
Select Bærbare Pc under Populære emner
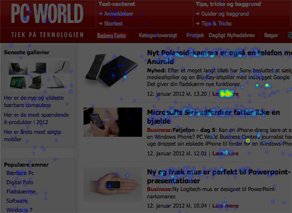pos(20,173)
